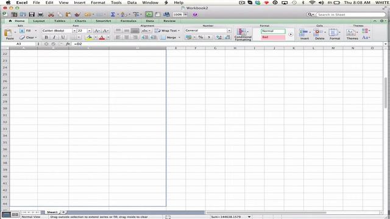Image resolution: width=390 pixels, height=219 pixels.
Task: Open the Insert menu in menu bar
Action: (80, 2)
